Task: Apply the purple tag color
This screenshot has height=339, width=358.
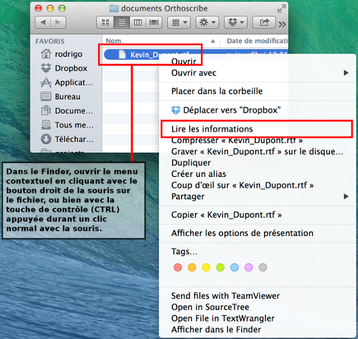Action: [x=248, y=267]
